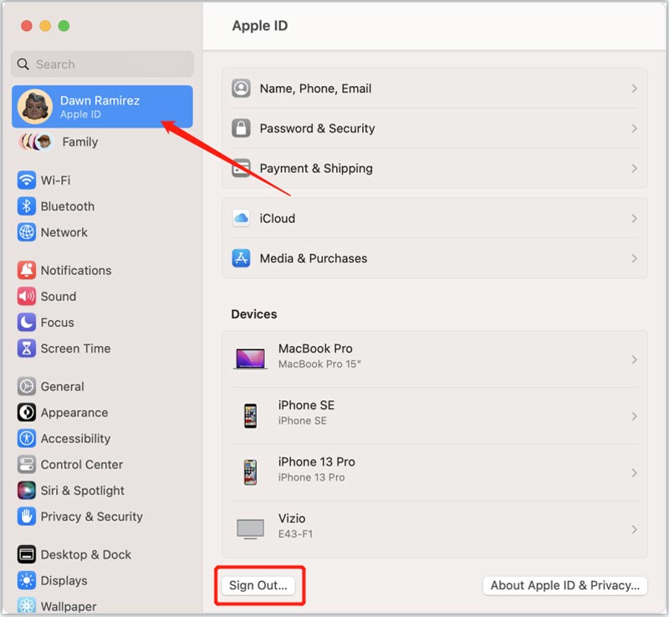Choose Network sidebar label
Viewport: 669px width, 617px height.
tap(64, 232)
